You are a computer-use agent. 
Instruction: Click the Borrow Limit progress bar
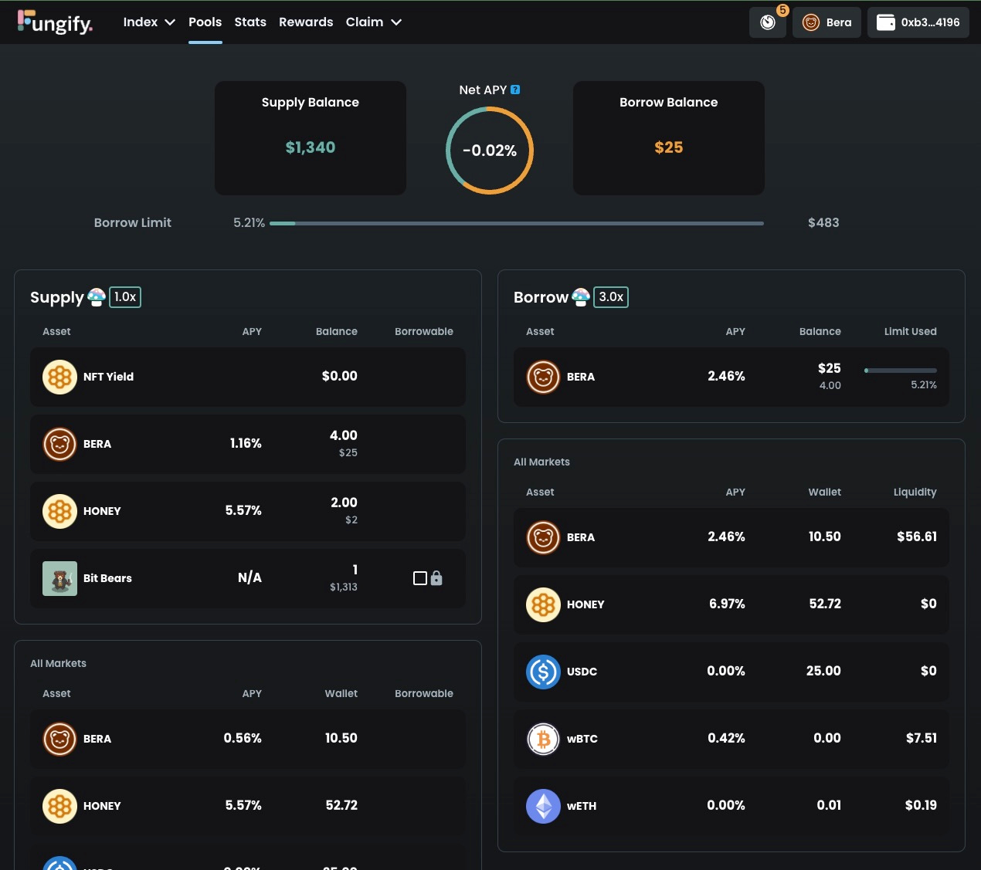point(517,223)
